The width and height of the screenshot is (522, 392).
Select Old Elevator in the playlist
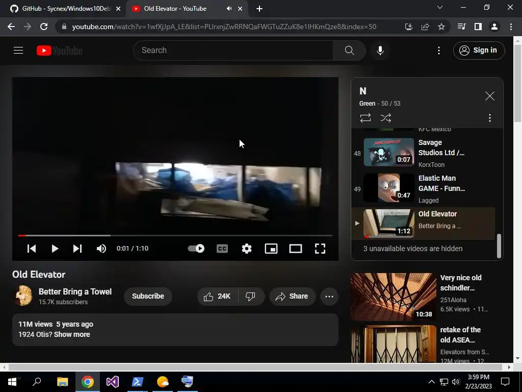coord(423,224)
